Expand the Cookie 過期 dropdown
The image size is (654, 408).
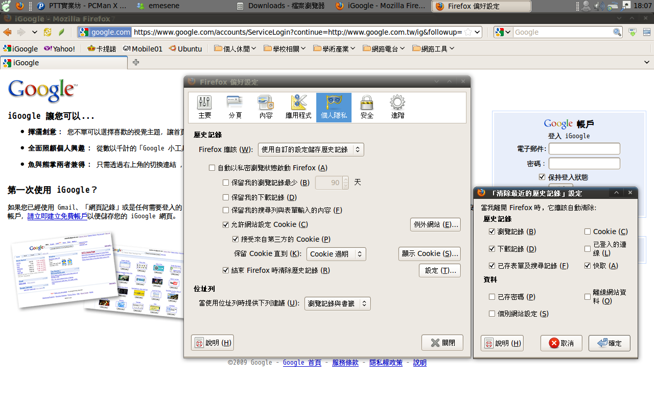336,254
